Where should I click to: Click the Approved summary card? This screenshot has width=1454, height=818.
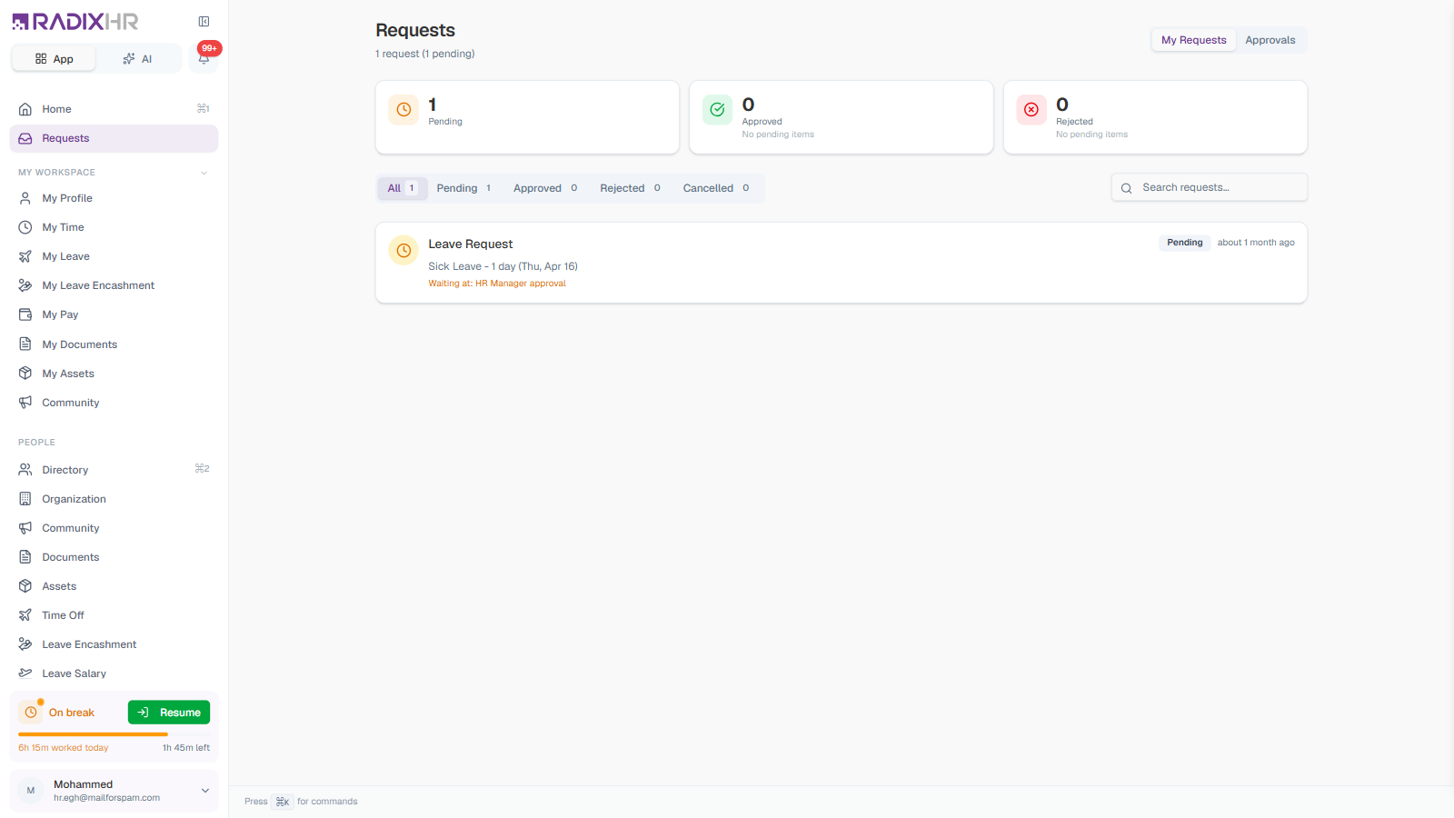842,117
